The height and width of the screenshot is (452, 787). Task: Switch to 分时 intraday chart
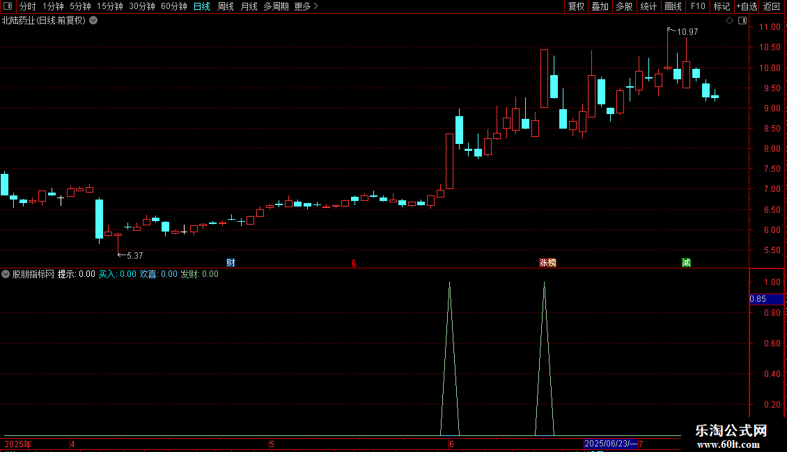coord(28,6)
